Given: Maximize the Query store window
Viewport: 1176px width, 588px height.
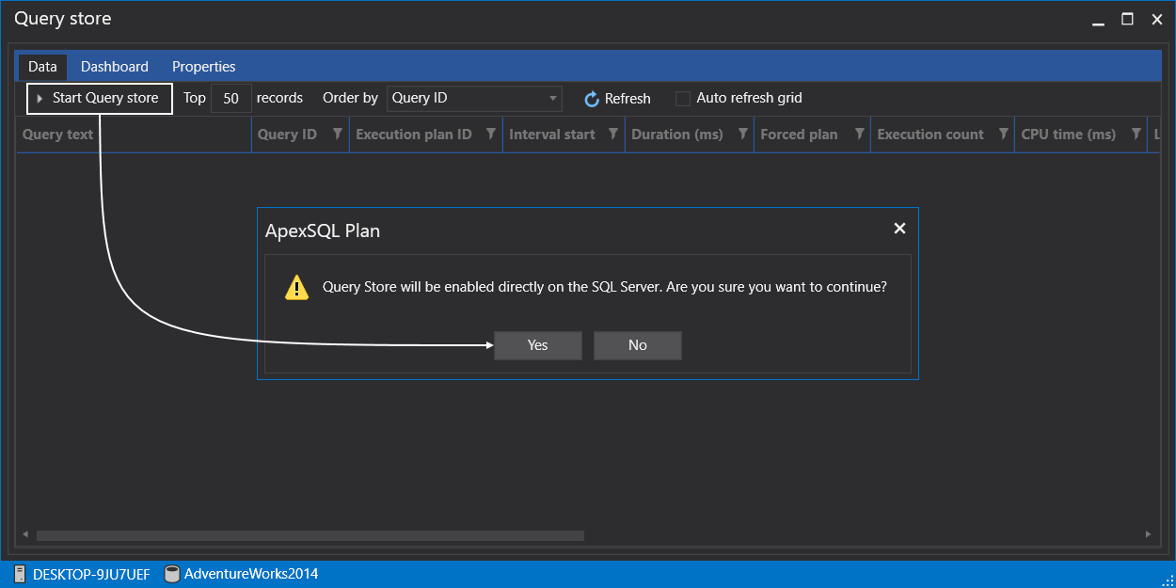Looking at the screenshot, I should (x=1127, y=19).
